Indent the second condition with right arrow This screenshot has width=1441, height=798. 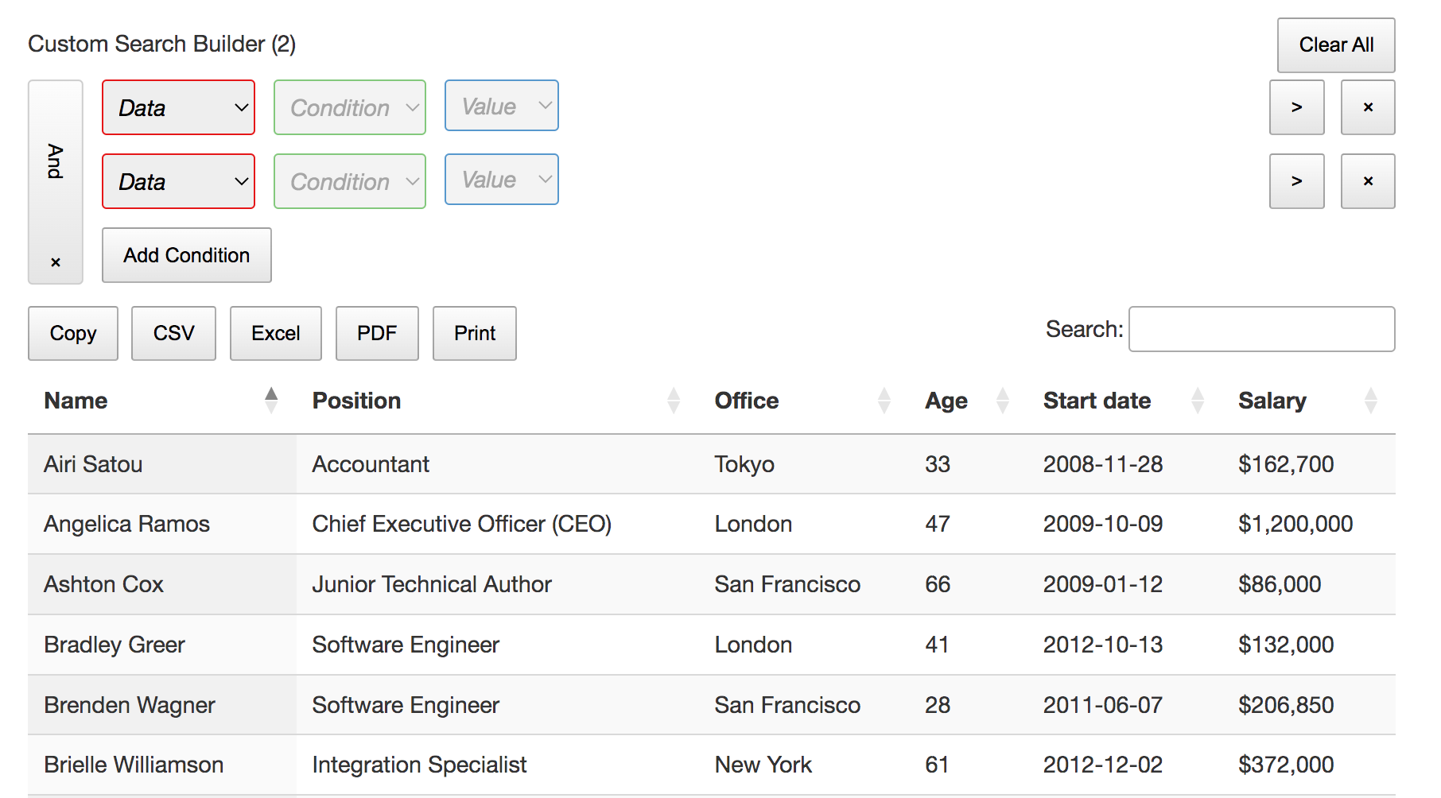pos(1296,181)
